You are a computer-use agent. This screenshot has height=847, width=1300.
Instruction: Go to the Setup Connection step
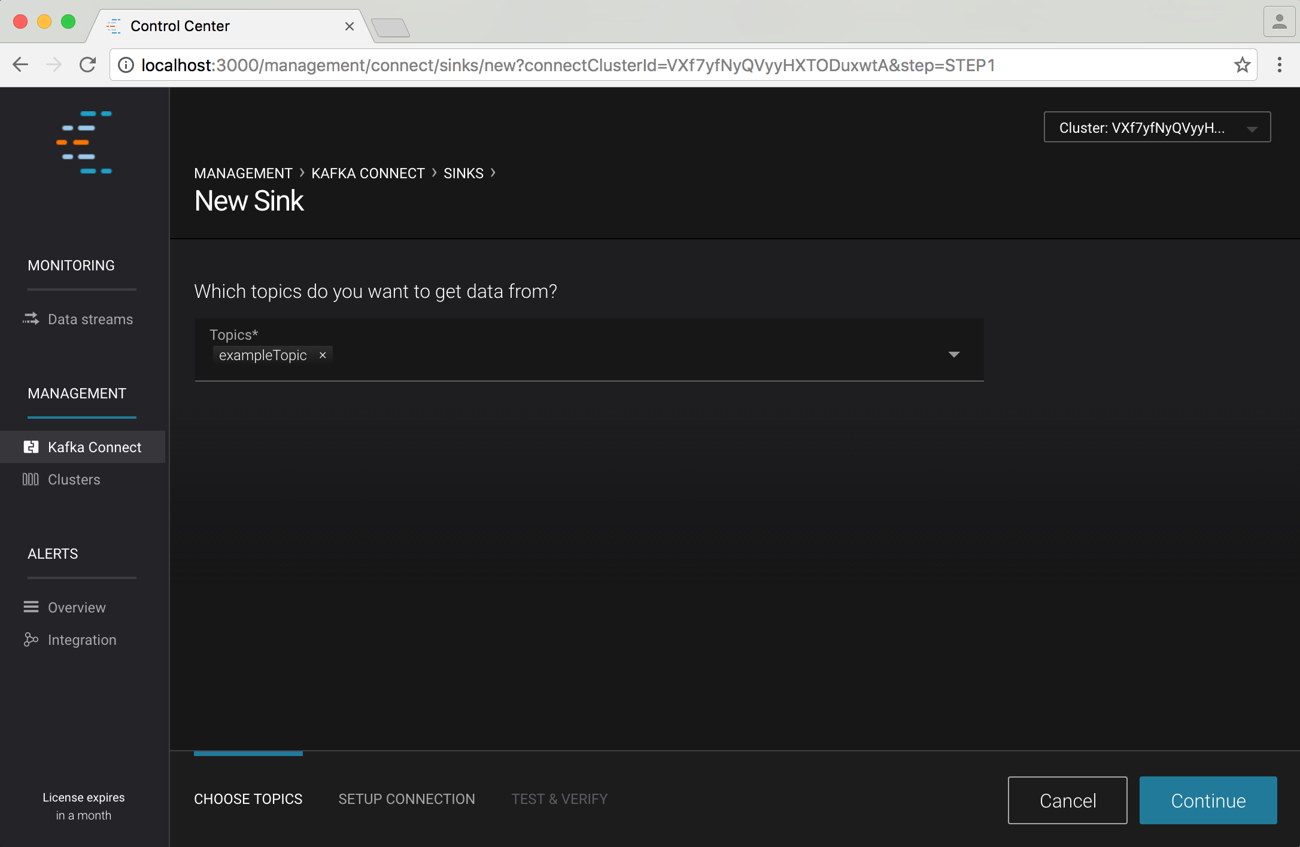tap(406, 799)
